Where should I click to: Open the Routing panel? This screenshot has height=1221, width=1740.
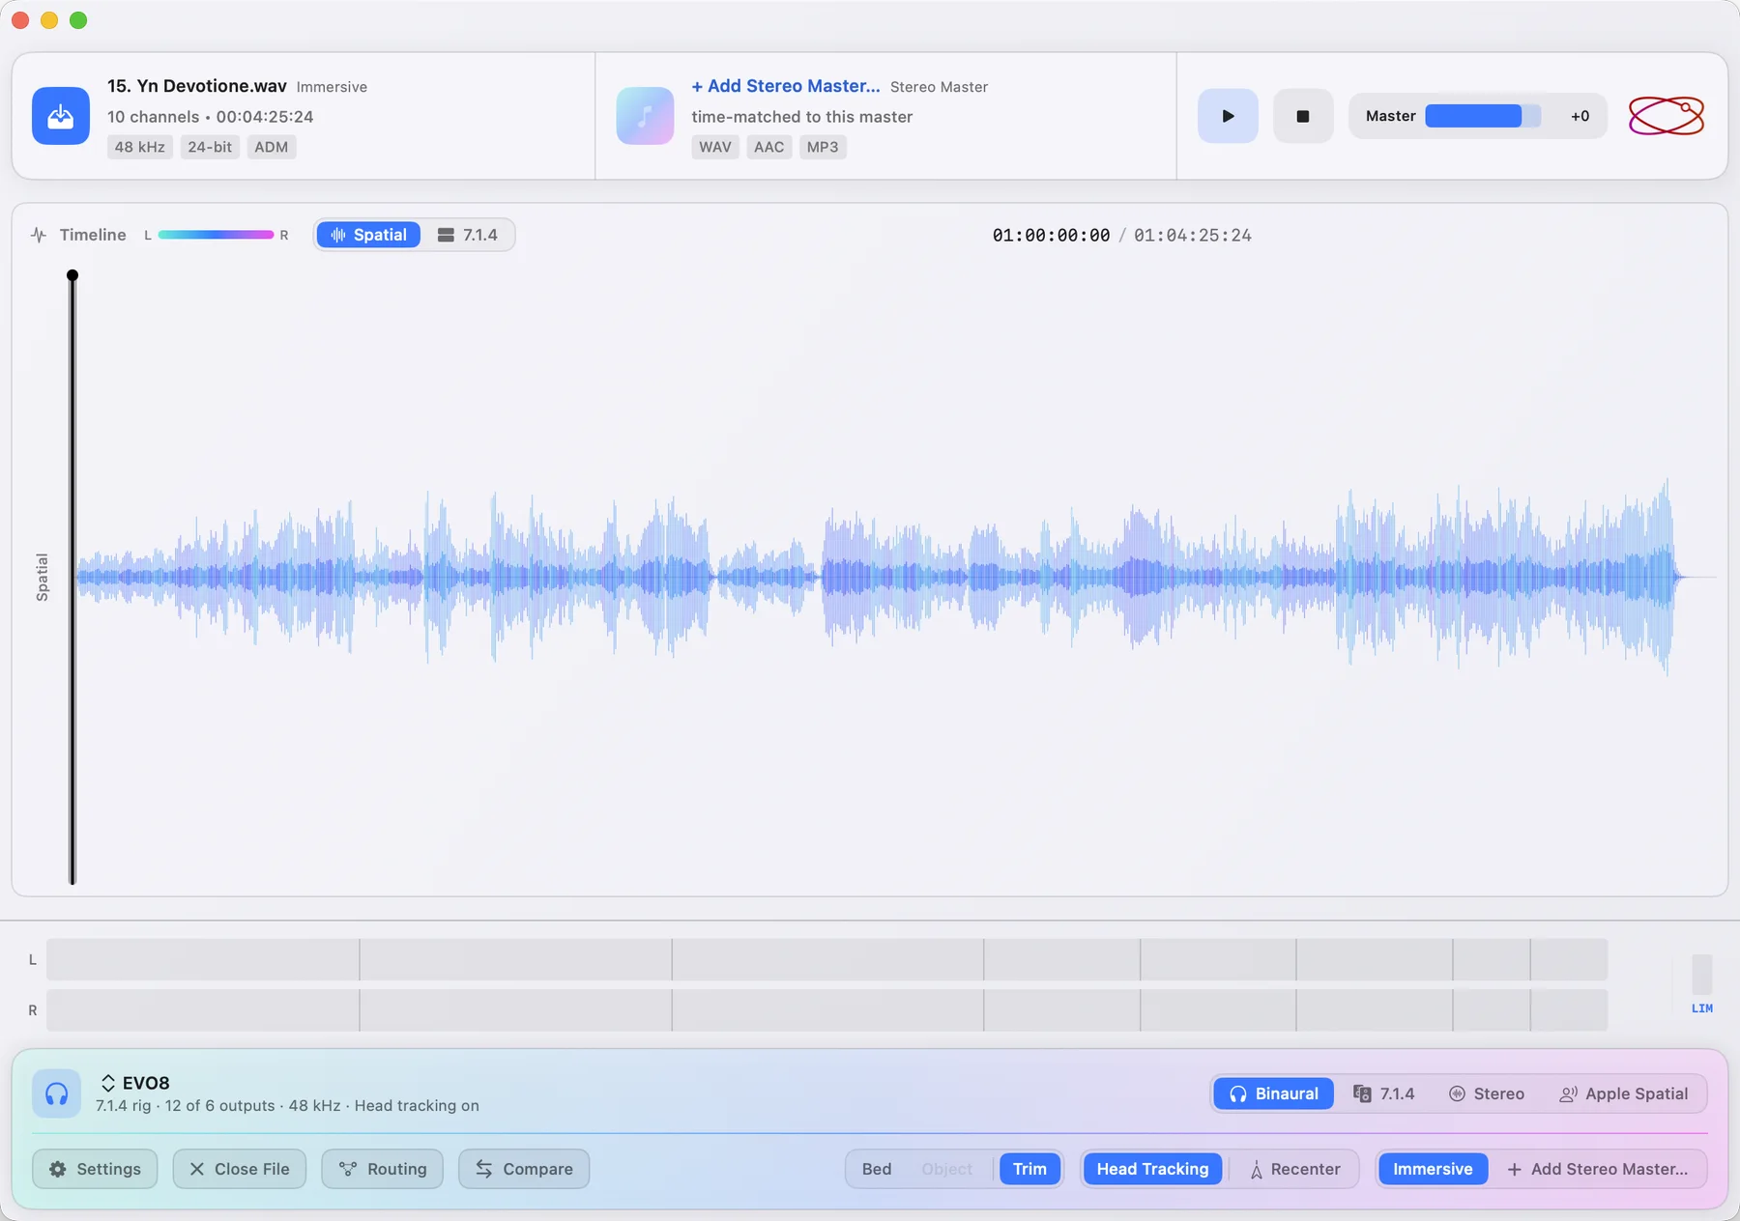coord(382,1169)
